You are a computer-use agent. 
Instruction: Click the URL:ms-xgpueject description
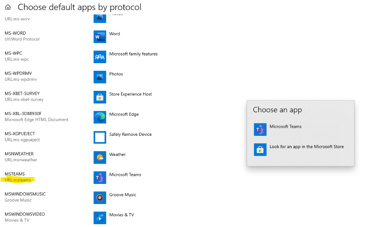[x=22, y=140]
